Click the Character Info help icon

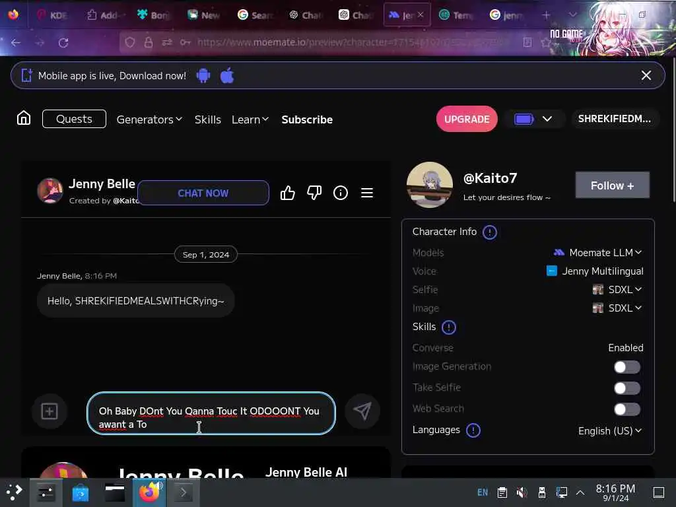(490, 232)
